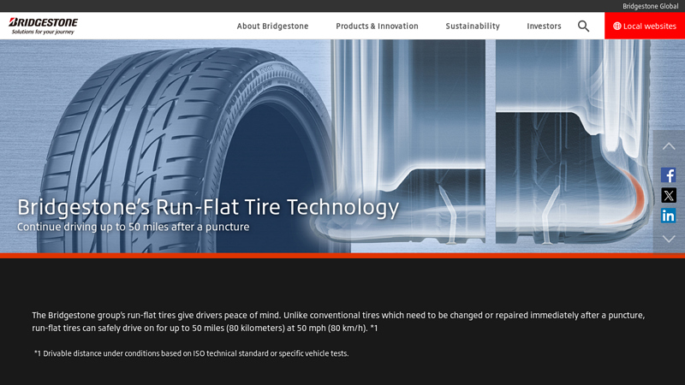Click the 'Continue driving up to 50 miles' subtitle
This screenshot has width=685, height=385.
(x=133, y=228)
